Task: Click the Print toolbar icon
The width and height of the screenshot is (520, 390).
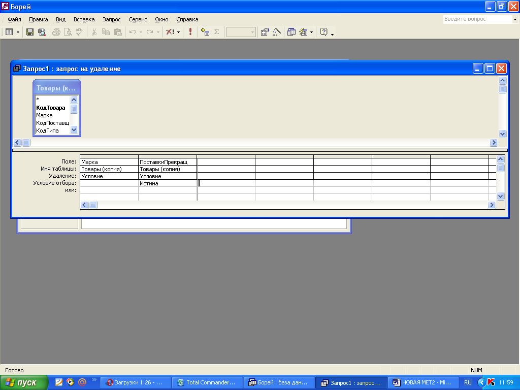Action: point(56,32)
